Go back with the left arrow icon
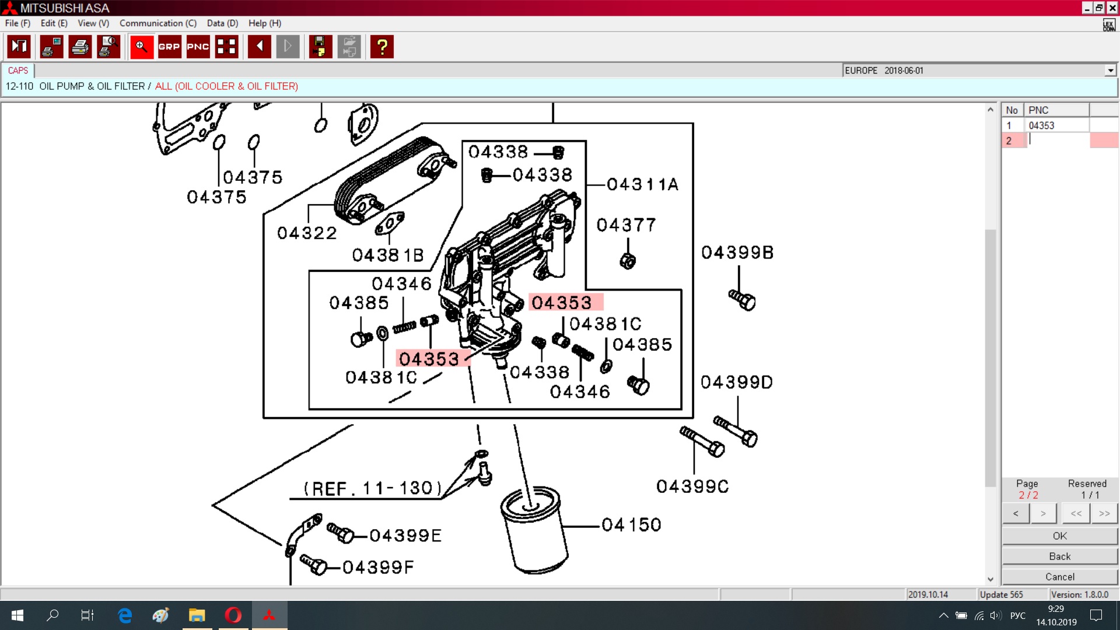Screen dimensions: 1120x630 click(x=260, y=47)
